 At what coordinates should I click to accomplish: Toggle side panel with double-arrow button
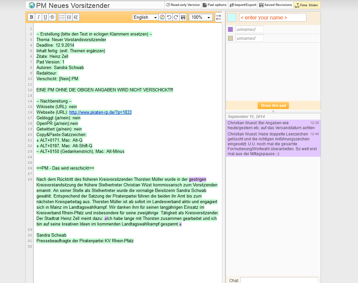(x=218, y=17)
